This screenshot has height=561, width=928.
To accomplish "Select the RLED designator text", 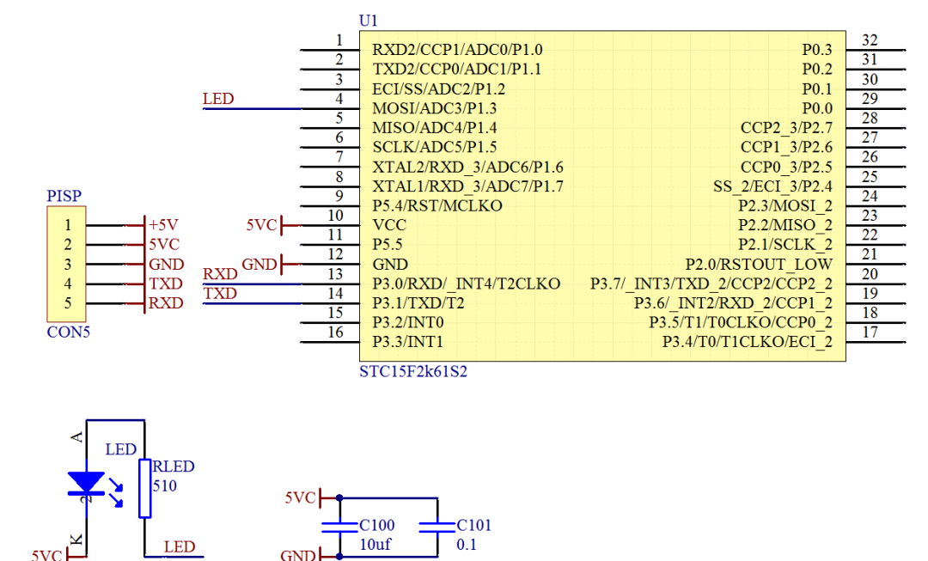I will pos(174,466).
